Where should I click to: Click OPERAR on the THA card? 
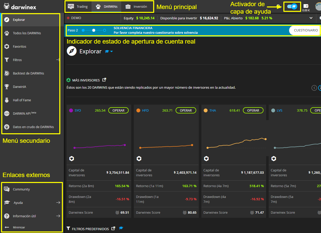click(x=253, y=110)
